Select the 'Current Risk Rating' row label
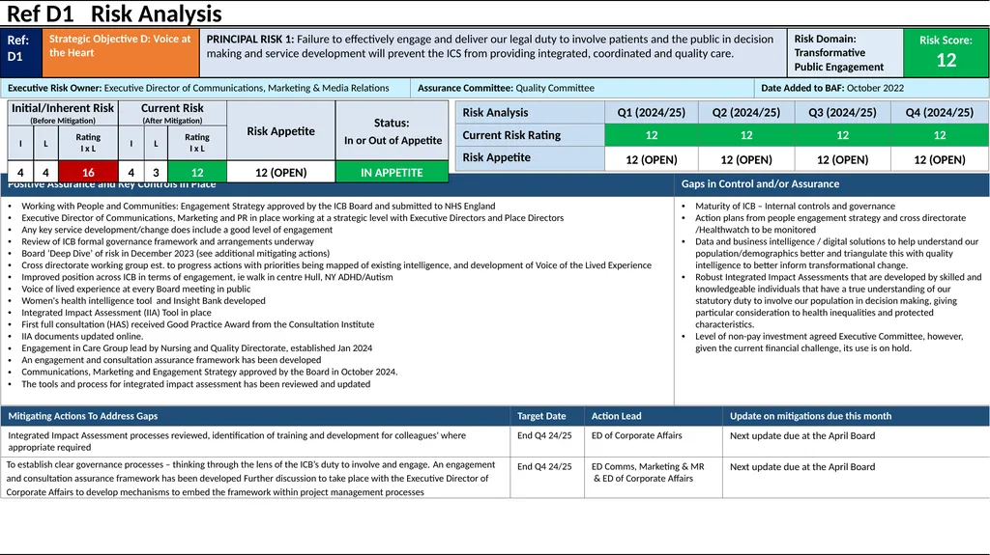The height and width of the screenshot is (555, 990). pyautogui.click(x=529, y=135)
